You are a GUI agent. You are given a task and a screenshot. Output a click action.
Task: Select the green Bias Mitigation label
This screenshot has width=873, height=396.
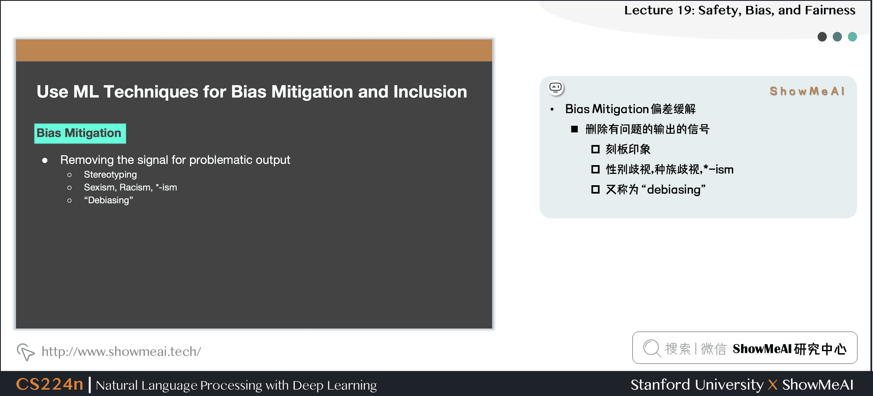(x=80, y=133)
